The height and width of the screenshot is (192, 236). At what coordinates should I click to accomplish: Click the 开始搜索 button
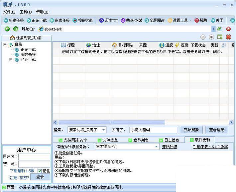pyautogui.click(x=191, y=130)
